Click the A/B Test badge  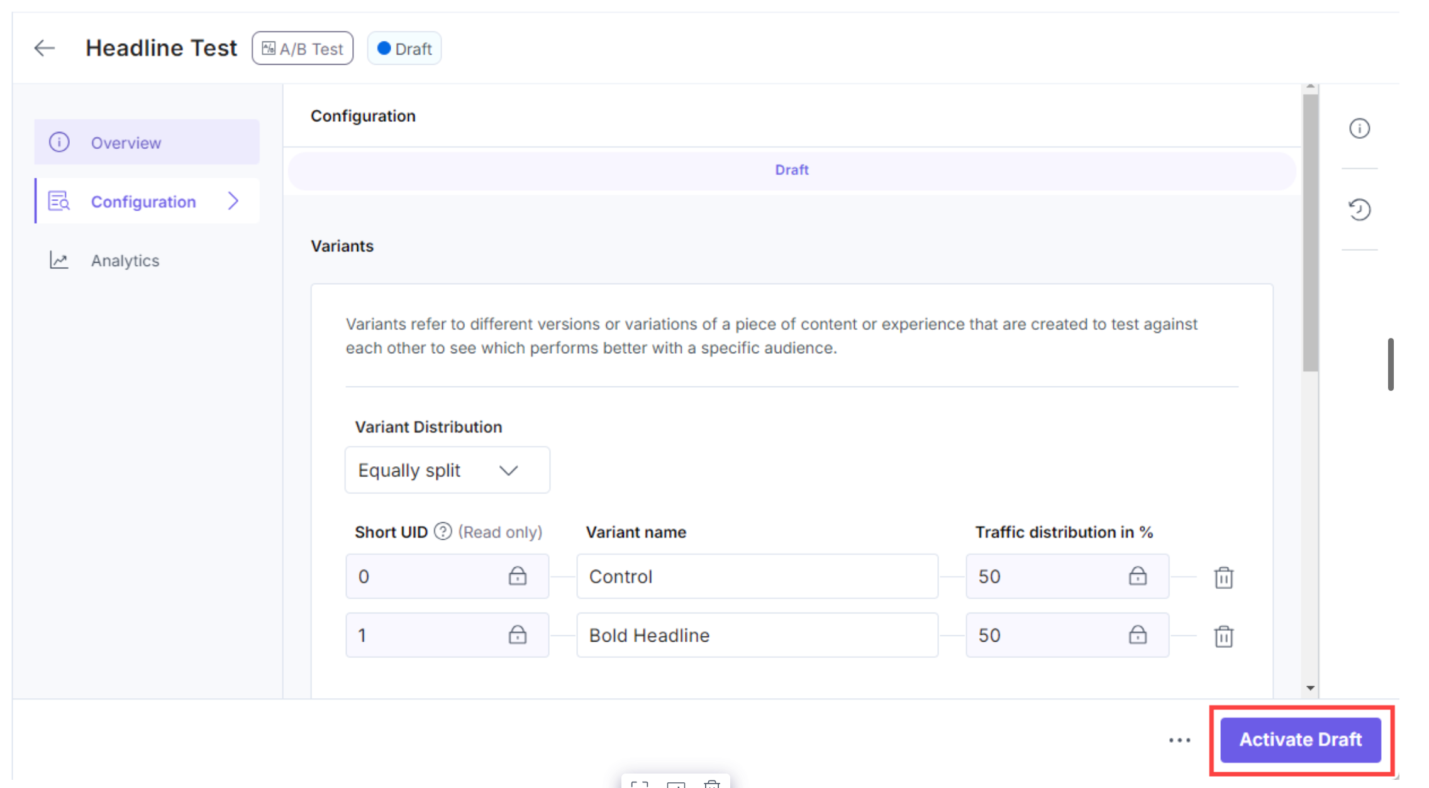coord(303,48)
